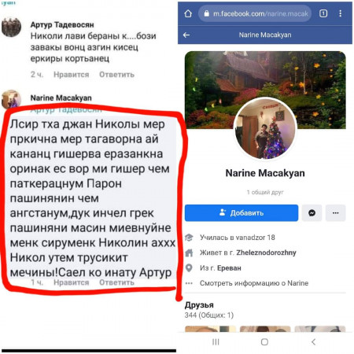The image size is (354, 354).
Task: Open the browser three-dot menu
Action: (341, 13)
